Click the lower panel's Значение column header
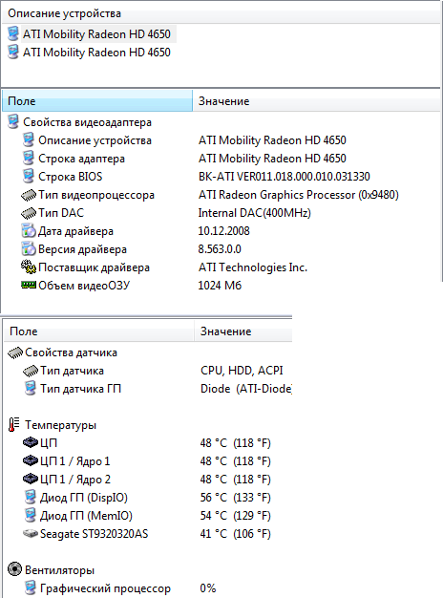The image size is (443, 598). point(243,331)
